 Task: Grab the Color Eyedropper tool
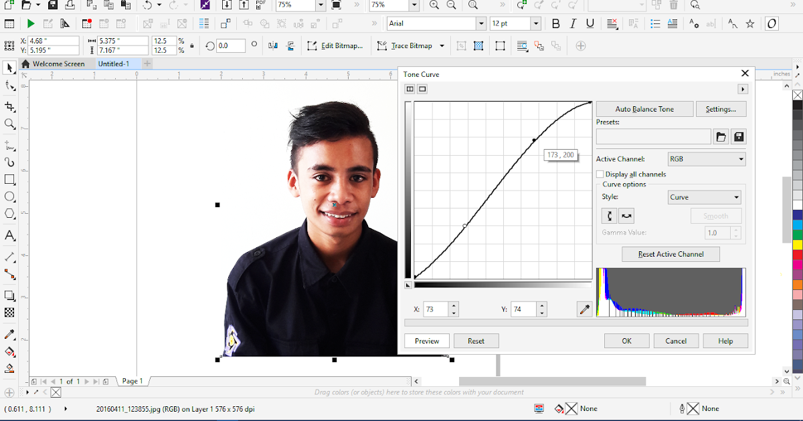(9, 334)
